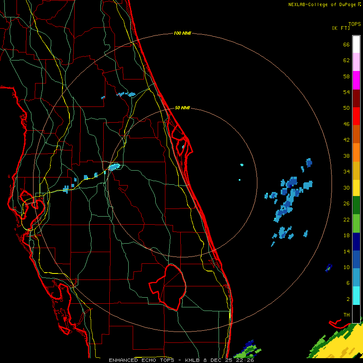
Task: Click legend value 14
Action: click(x=346, y=251)
